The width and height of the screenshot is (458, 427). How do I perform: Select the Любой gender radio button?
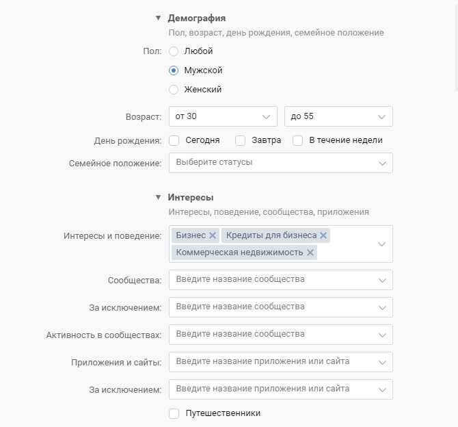pos(174,51)
